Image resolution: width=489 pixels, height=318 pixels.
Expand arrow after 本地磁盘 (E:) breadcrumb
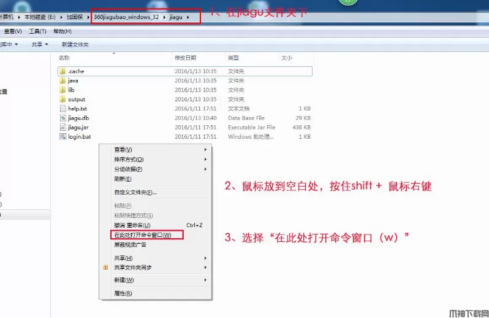(61, 17)
